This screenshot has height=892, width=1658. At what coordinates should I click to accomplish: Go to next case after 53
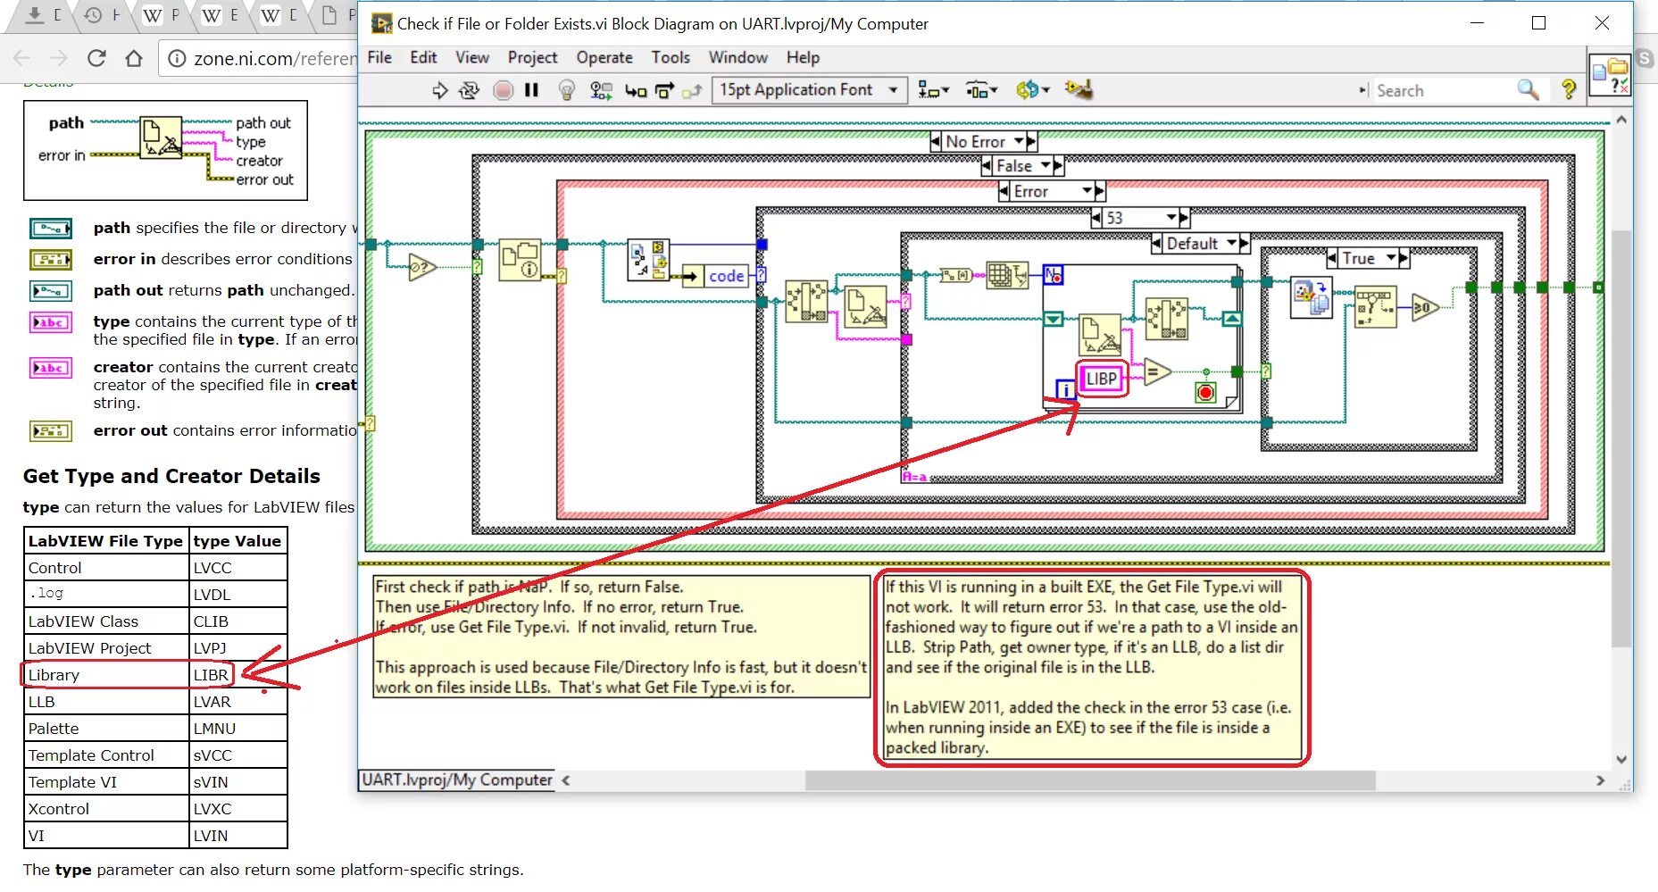(1184, 217)
